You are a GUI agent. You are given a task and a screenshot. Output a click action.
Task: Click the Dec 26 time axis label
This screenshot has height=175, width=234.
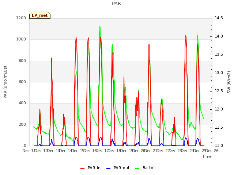point(212,151)
